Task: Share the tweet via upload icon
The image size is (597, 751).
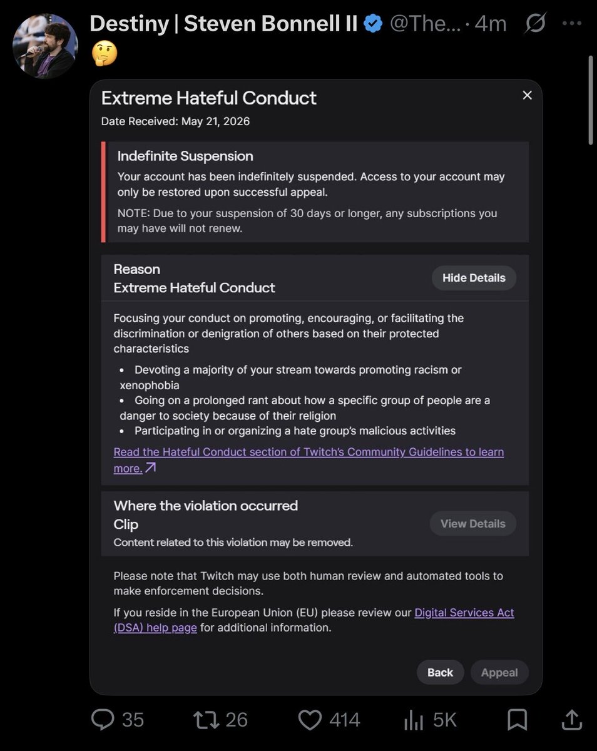Action: (572, 720)
